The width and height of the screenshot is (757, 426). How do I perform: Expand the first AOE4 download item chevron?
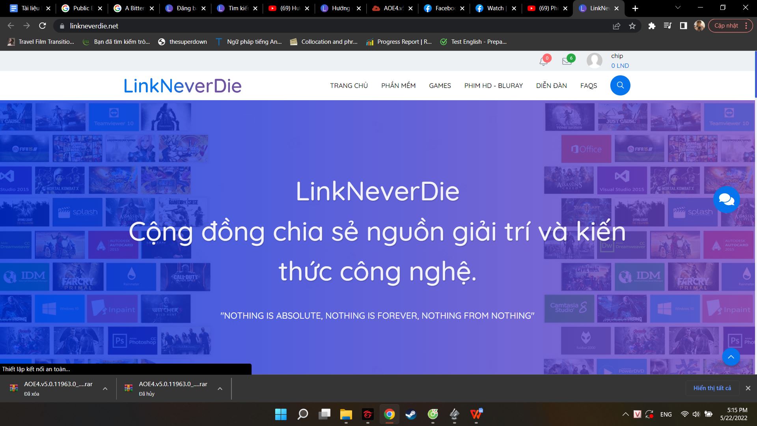(x=105, y=388)
